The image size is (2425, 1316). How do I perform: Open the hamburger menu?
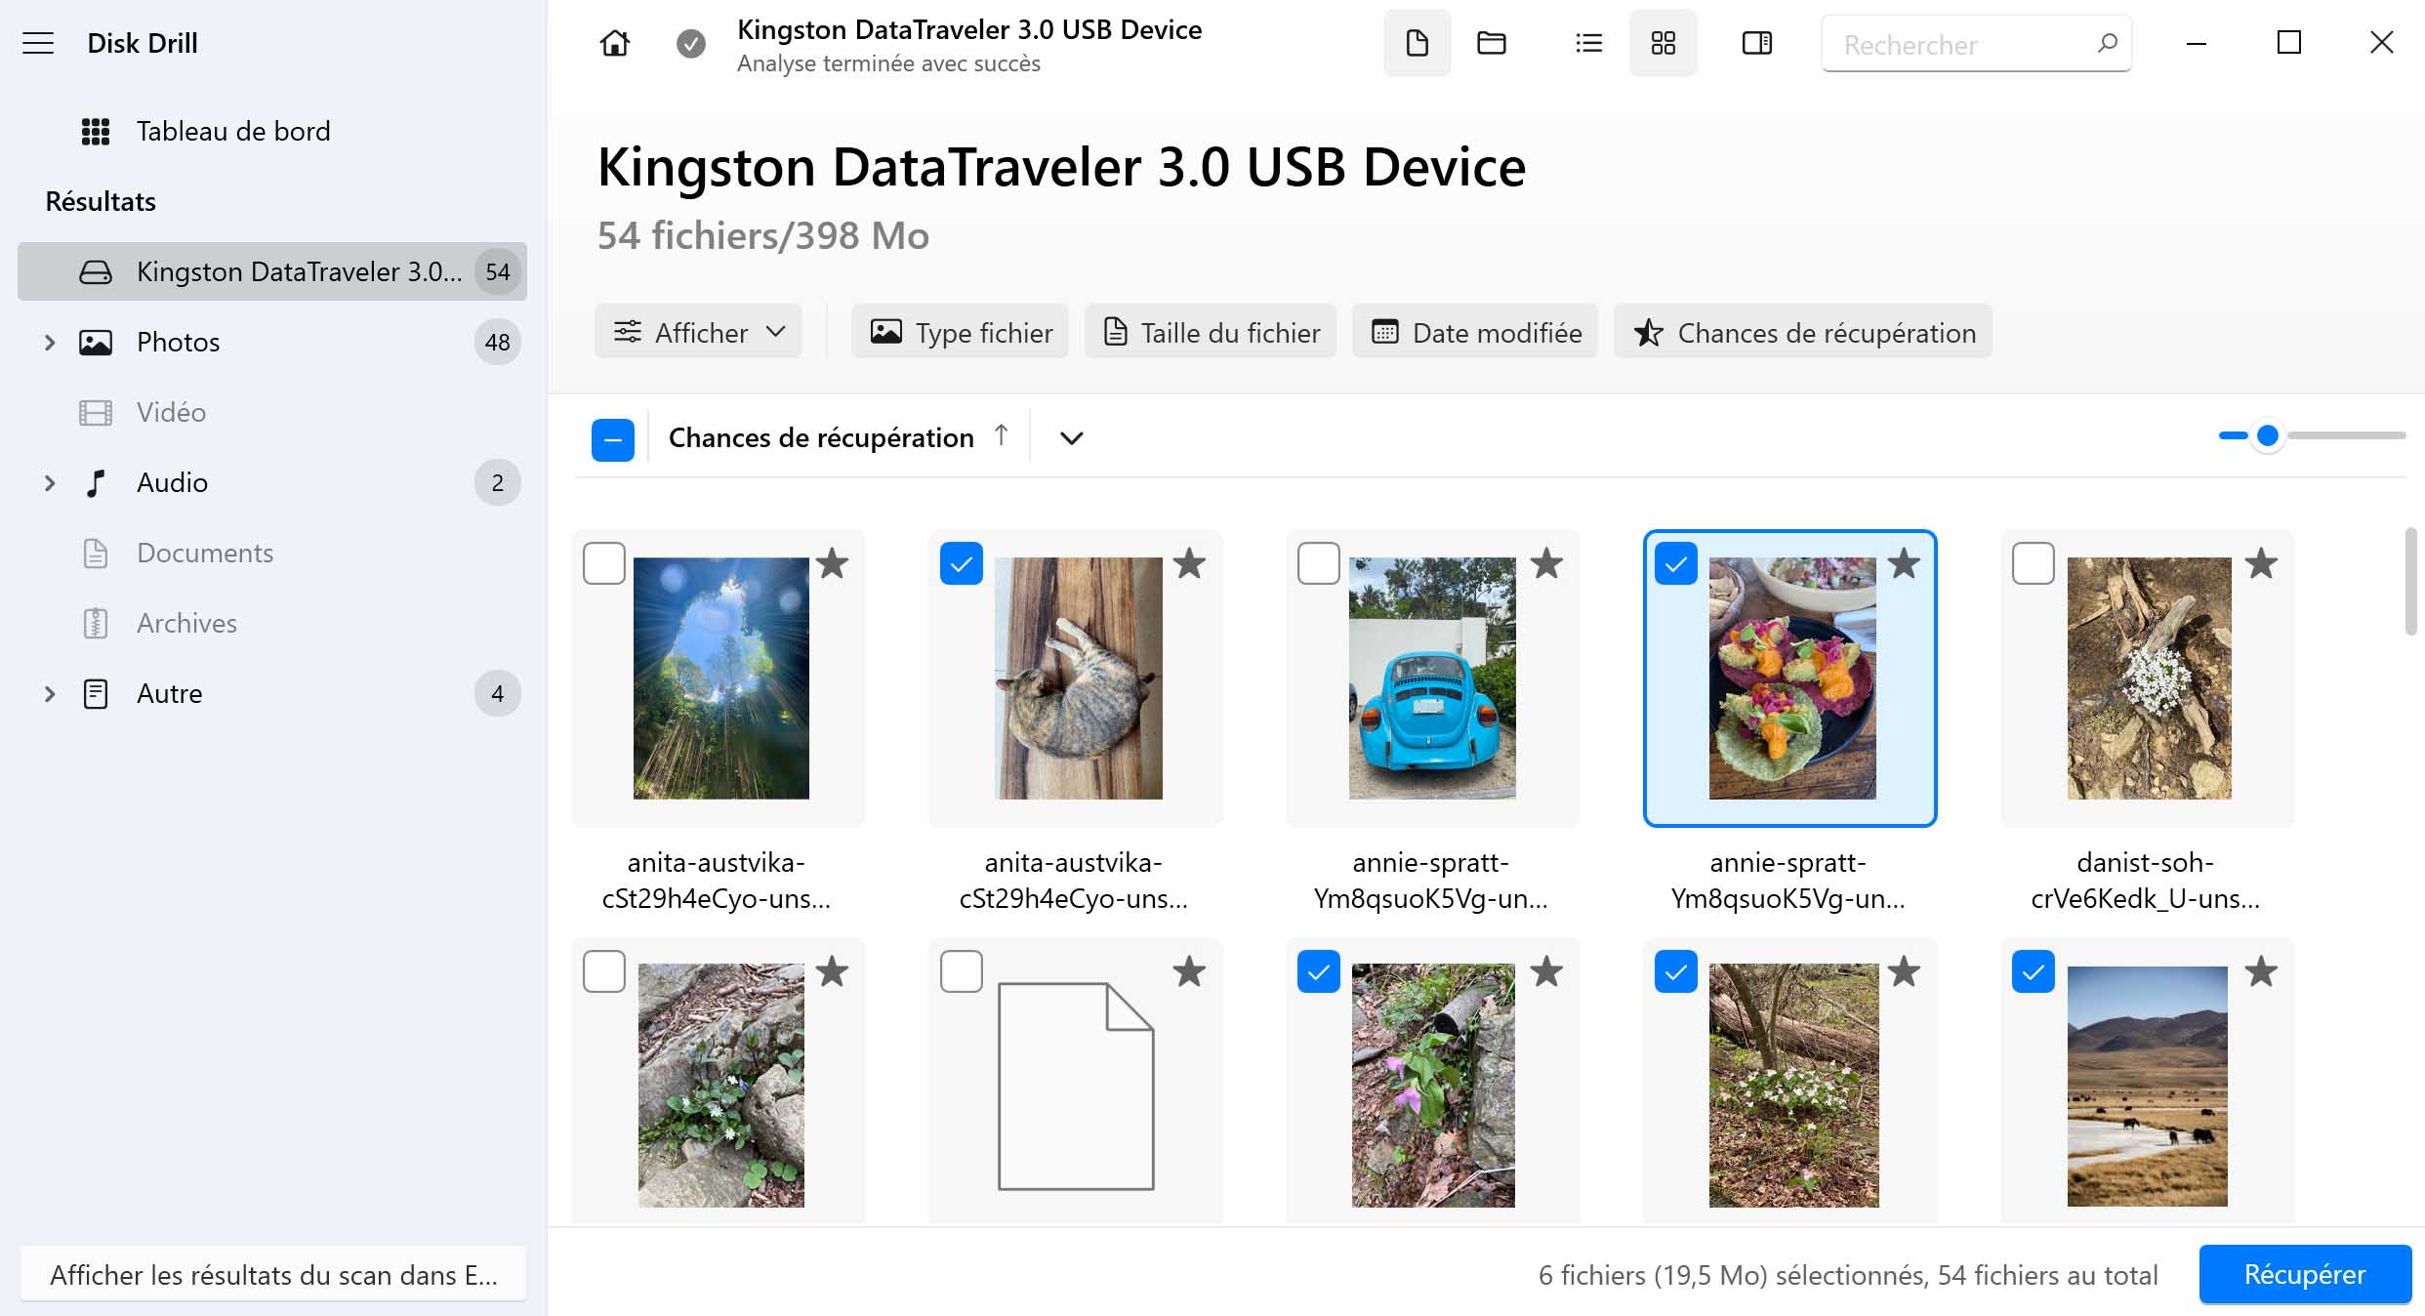[38, 43]
